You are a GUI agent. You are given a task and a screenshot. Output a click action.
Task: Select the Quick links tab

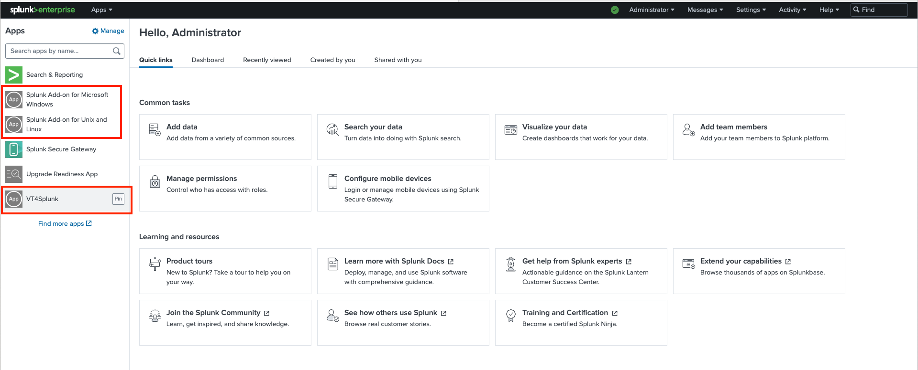point(156,60)
